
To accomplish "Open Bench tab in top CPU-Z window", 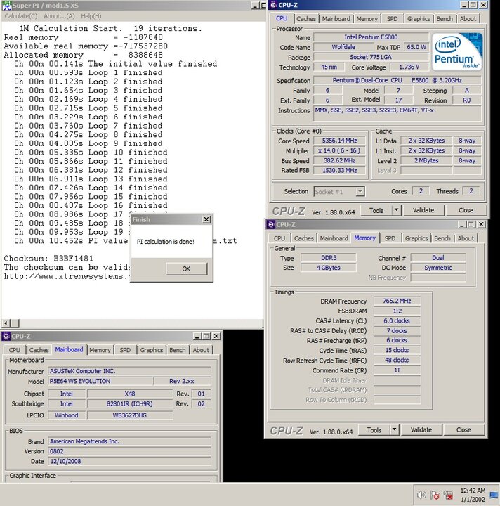I will pos(445,19).
